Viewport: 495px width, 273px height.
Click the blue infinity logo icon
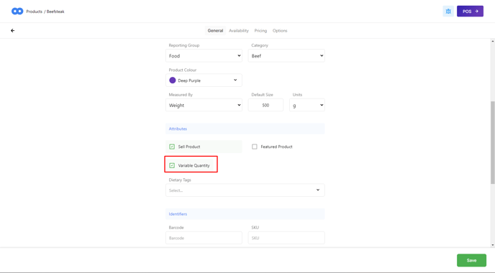click(17, 11)
